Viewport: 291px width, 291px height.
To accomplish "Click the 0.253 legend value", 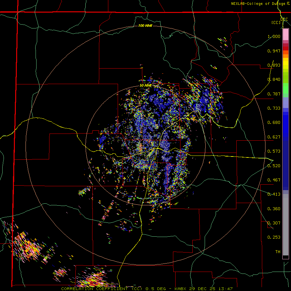I will click(x=274, y=237).
